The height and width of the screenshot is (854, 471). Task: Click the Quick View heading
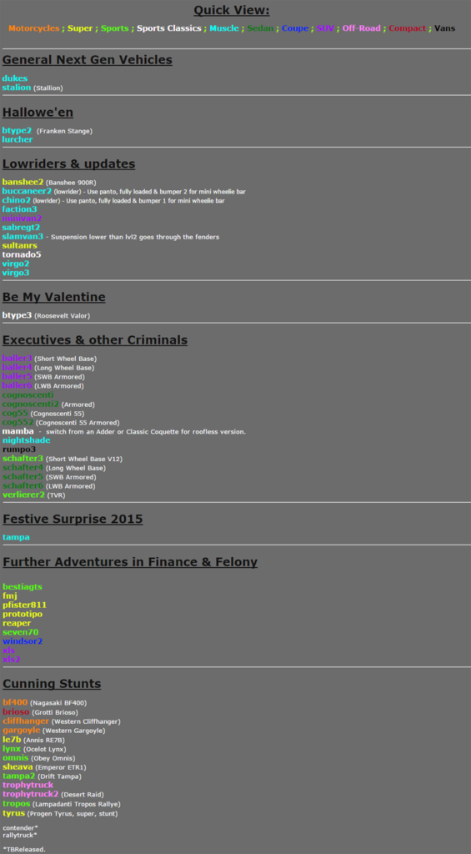point(232,10)
